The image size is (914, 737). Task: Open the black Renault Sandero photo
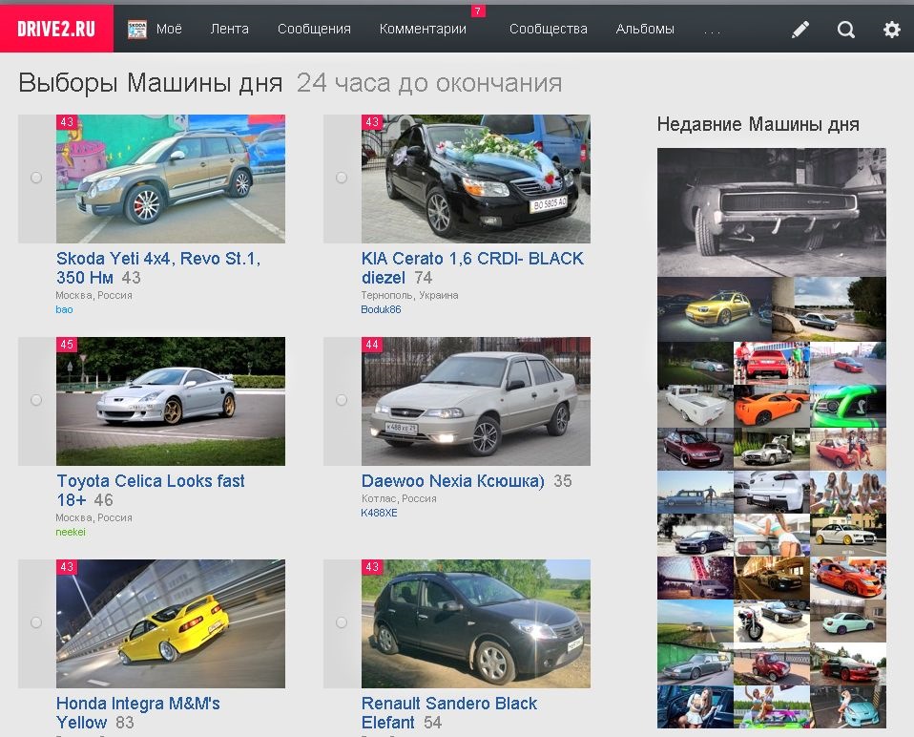pos(476,624)
